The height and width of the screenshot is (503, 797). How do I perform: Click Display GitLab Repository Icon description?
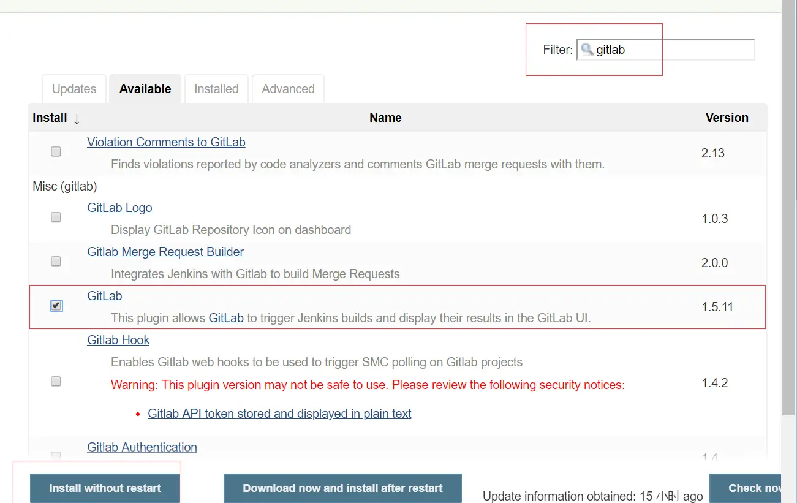pyautogui.click(x=231, y=230)
